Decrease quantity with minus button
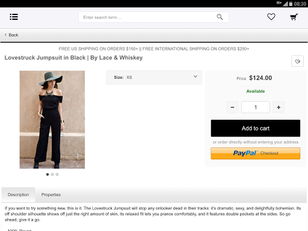308x231 pixels. click(232, 107)
